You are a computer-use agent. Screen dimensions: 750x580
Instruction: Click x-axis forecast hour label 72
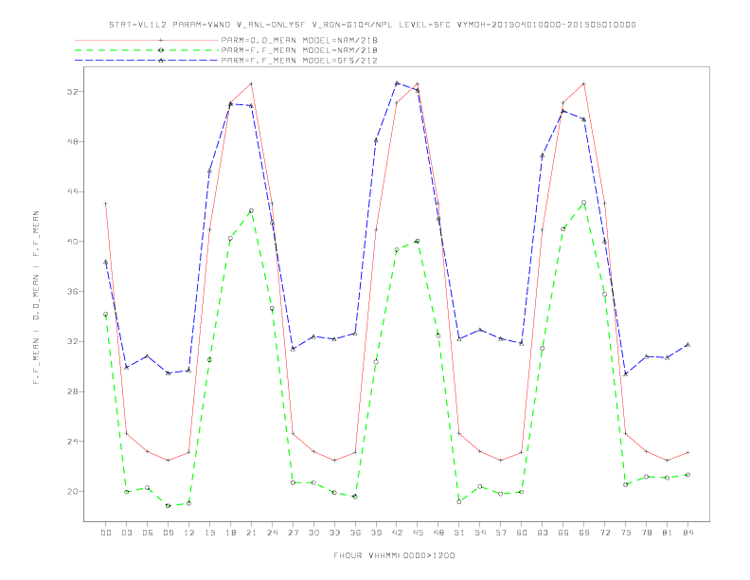(604, 533)
